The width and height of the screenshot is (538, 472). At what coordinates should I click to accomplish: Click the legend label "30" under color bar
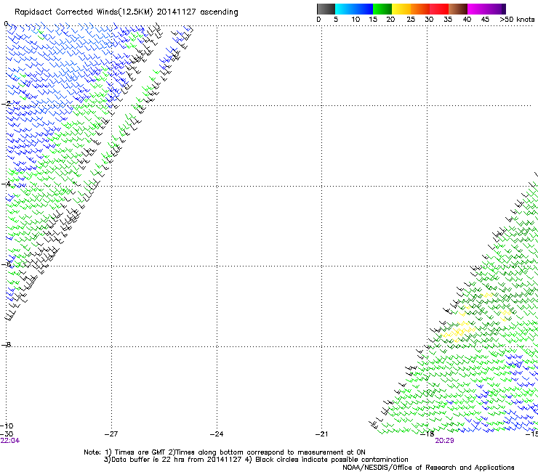(429, 20)
